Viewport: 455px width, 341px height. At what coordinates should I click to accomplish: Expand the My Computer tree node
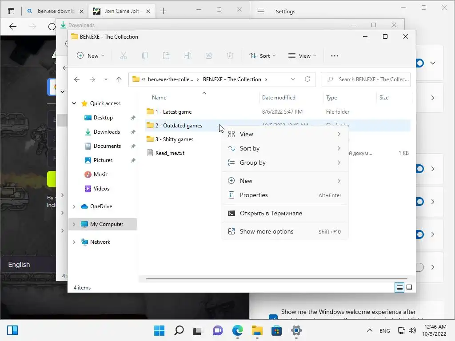[74, 224]
